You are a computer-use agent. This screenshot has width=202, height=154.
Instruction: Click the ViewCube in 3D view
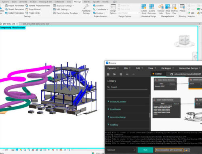tap(184, 40)
